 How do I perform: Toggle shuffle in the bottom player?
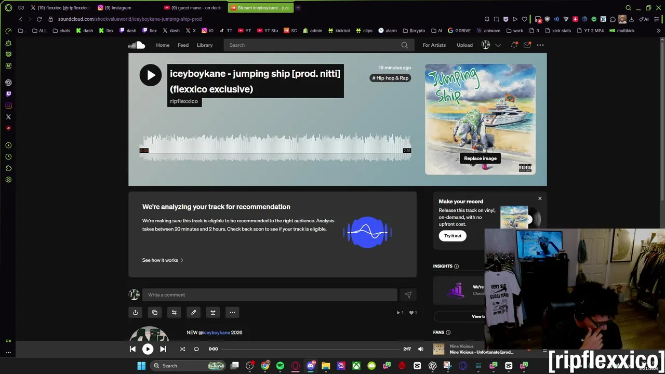pyautogui.click(x=182, y=349)
